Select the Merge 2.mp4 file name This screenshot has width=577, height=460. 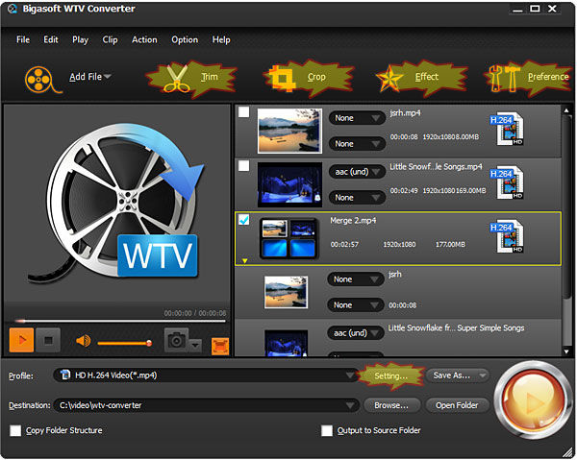353,221
